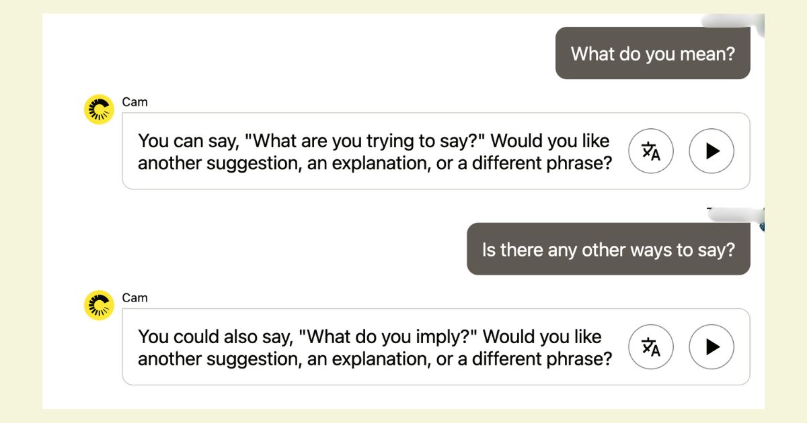Click "another suggestion" text in Cam's first reply
The image size is (807, 423).
(219, 164)
